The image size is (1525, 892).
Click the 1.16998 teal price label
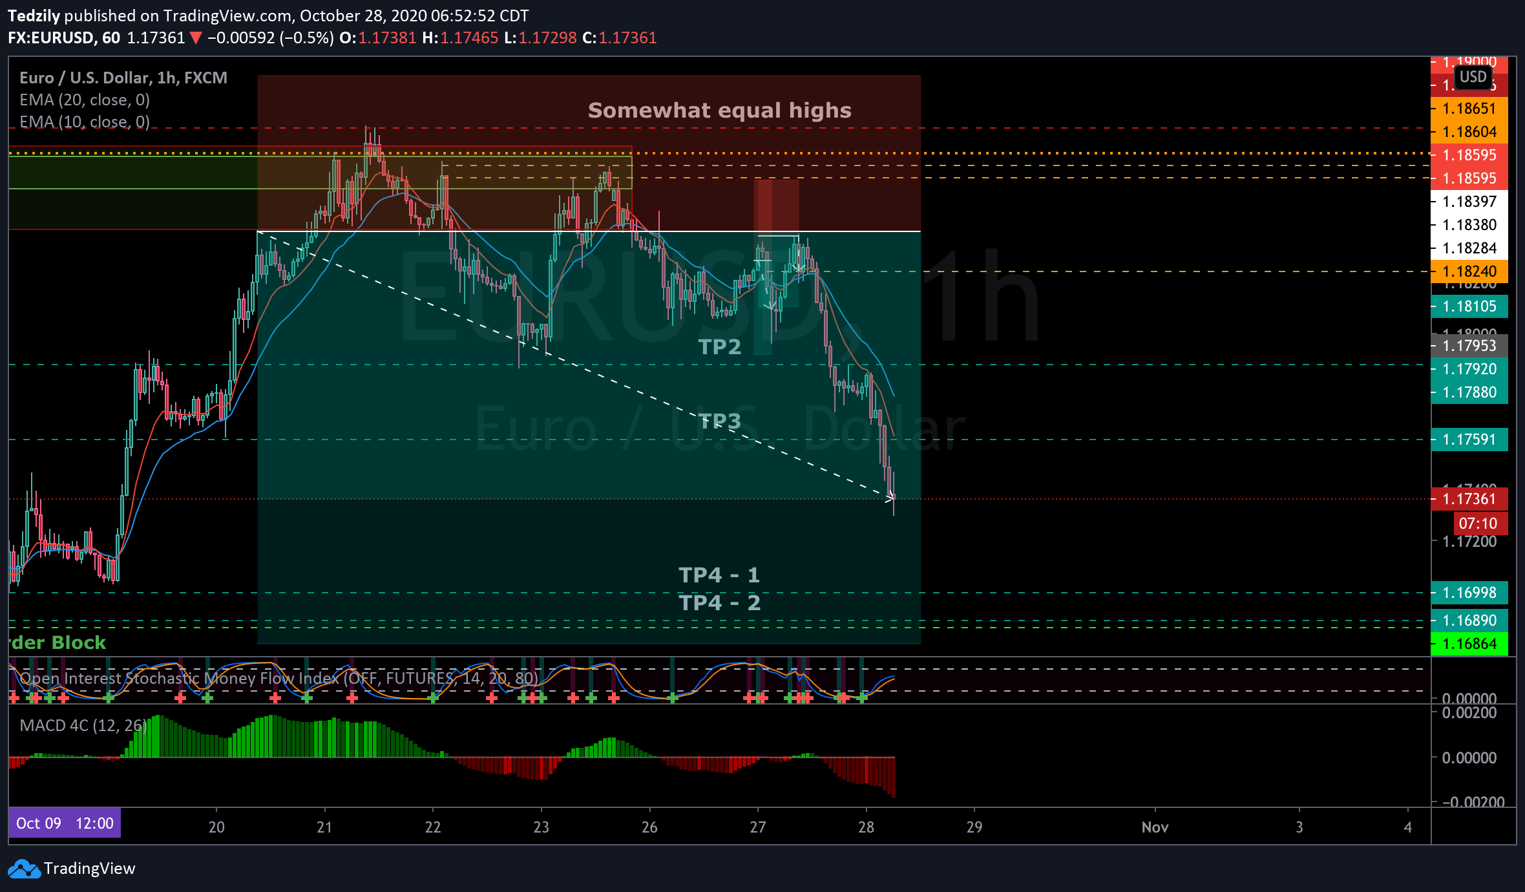click(1469, 593)
